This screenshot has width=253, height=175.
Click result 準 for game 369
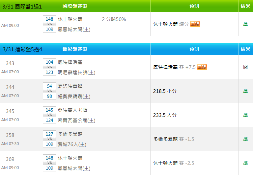point(245,163)
